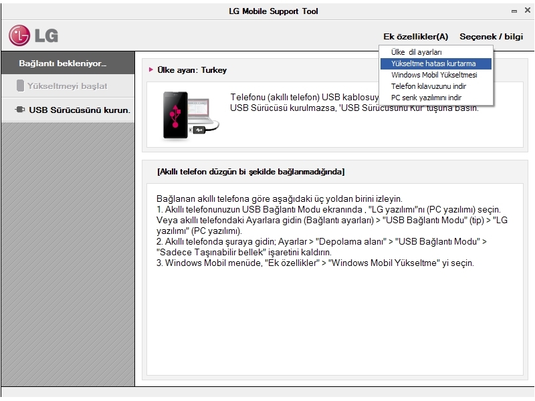Click the Akıllı telefon düzgün bağlanmadığında heading
The height and width of the screenshot is (401, 535).
[251, 172]
